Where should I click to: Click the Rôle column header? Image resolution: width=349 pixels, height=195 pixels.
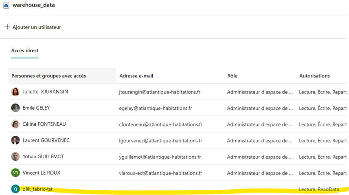tap(233, 76)
